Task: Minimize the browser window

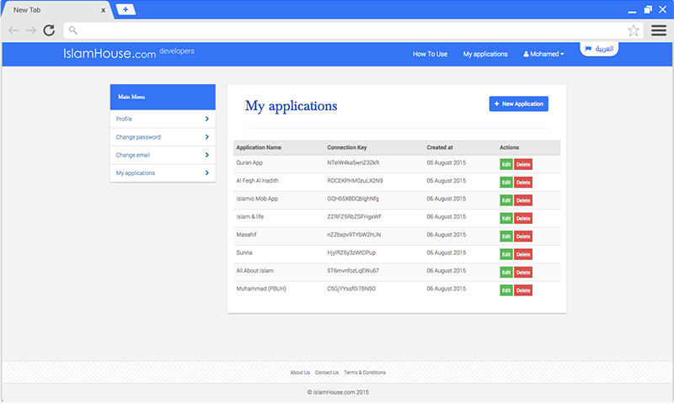Action: 632,12
